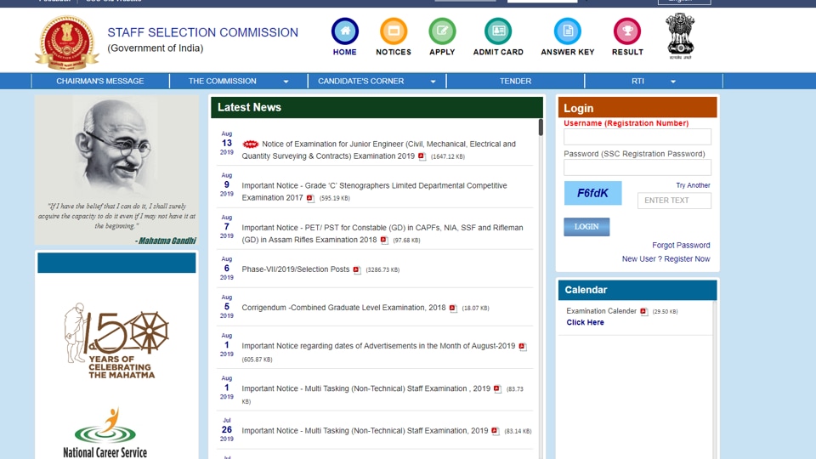This screenshot has height=459, width=816.
Task: Open the Home icon in the header
Action: [x=344, y=31]
